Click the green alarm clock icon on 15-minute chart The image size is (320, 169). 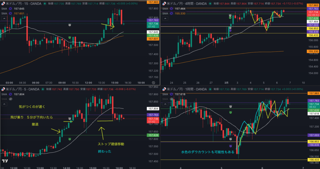tap(70, 38)
